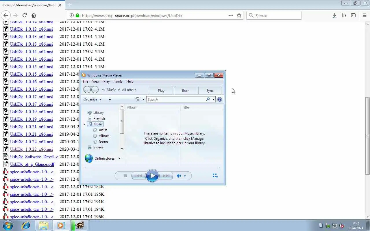Screen dimensions: 370x231
Task: Collapse the Music tree node
Action: (85, 124)
